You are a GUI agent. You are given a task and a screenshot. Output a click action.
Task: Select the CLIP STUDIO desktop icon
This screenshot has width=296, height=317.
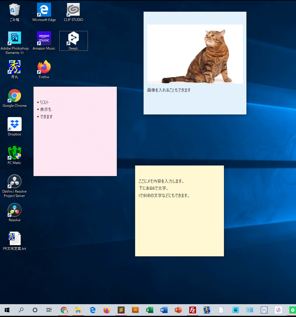(73, 10)
